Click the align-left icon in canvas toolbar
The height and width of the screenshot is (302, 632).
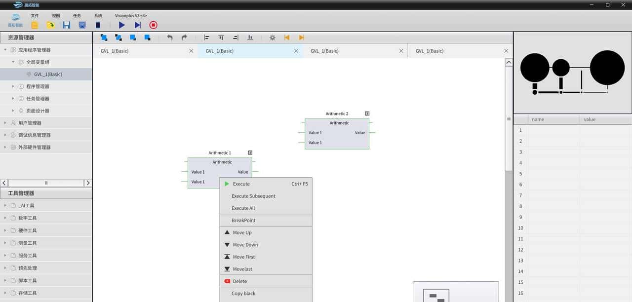pyautogui.click(x=207, y=38)
